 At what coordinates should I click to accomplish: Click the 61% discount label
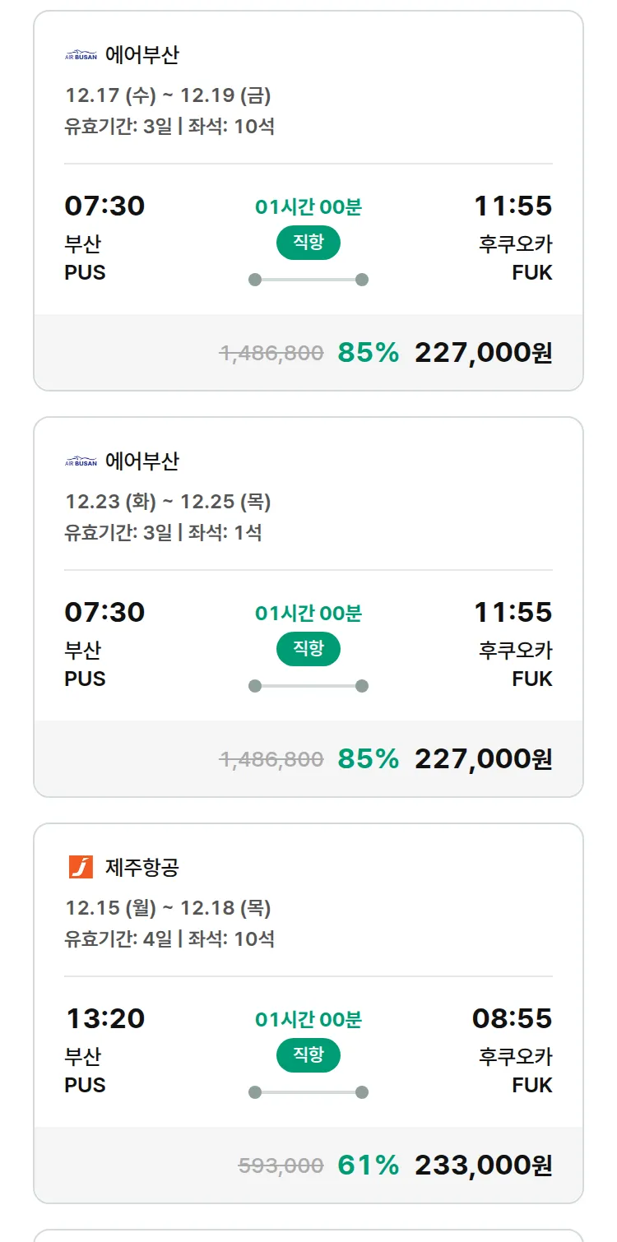click(368, 1166)
